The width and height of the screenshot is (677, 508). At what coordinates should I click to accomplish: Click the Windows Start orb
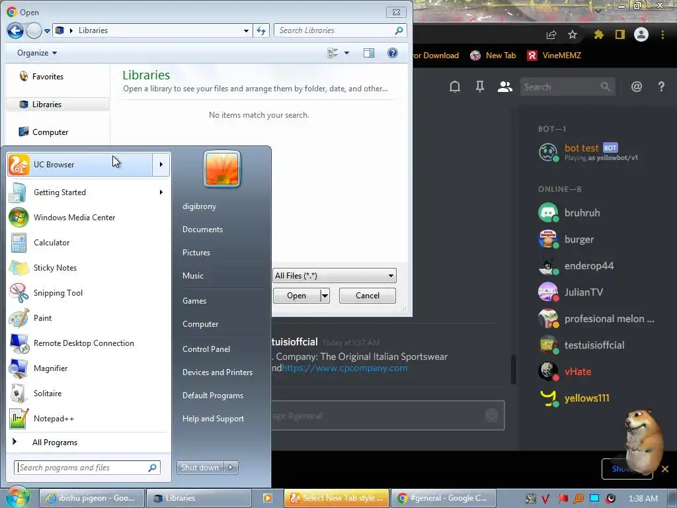tap(17, 497)
